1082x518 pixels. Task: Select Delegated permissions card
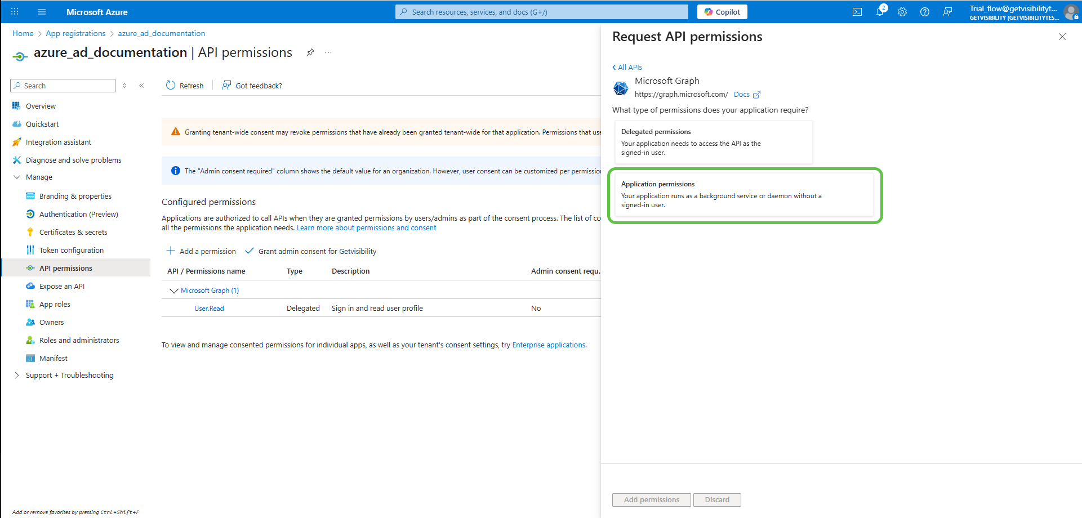[x=713, y=142]
